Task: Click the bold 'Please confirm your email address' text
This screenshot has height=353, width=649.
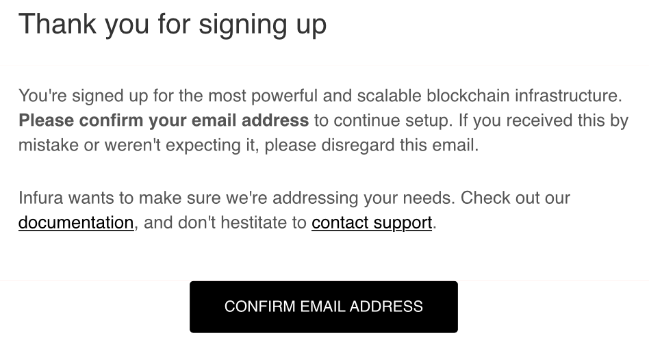Action: pos(164,120)
